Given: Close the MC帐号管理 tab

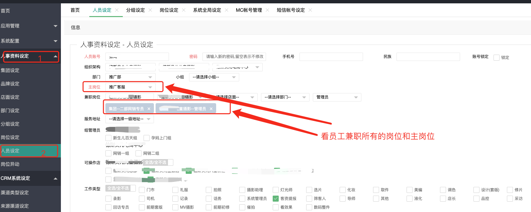Looking at the screenshot, I should tap(267, 10).
